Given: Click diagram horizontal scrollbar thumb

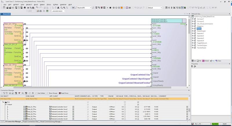Looking at the screenshot, I should 92,87.
